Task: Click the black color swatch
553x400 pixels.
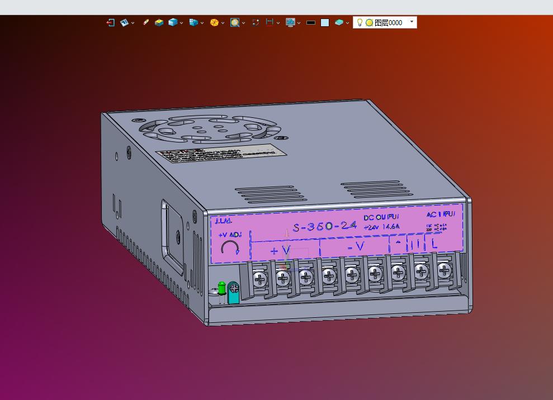Action: click(311, 22)
